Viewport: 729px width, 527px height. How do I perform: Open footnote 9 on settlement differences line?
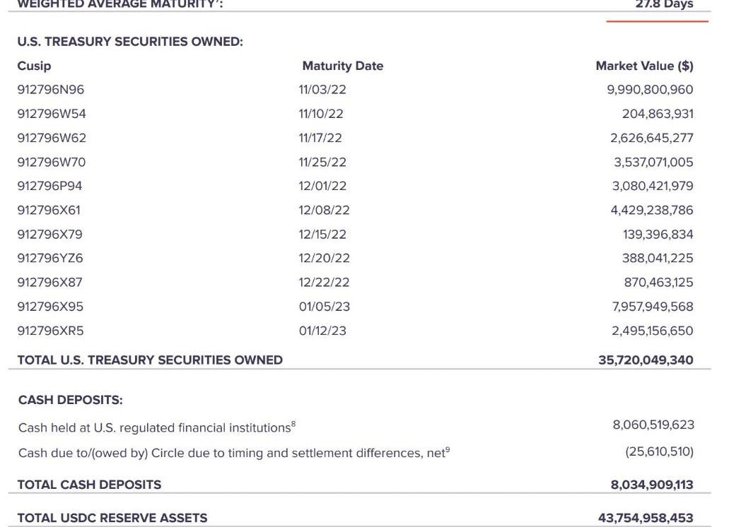[x=447, y=449]
